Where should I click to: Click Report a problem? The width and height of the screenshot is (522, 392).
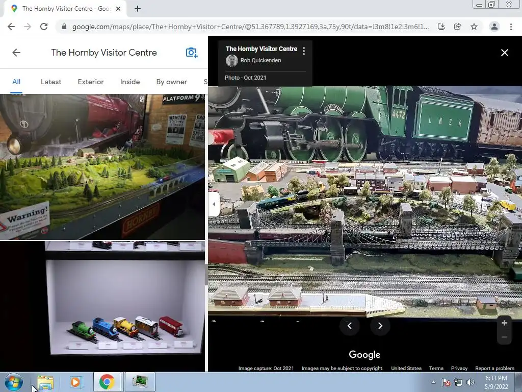click(494, 369)
